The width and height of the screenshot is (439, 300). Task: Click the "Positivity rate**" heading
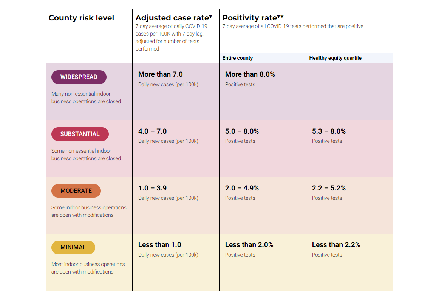coord(253,18)
